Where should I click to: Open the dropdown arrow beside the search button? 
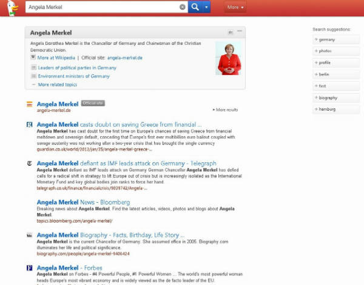point(207,7)
